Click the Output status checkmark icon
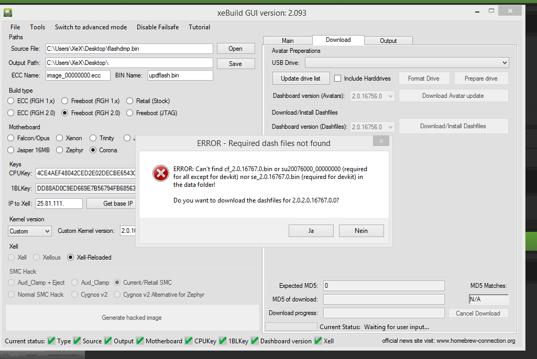This screenshot has width=537, height=359. click(x=108, y=341)
